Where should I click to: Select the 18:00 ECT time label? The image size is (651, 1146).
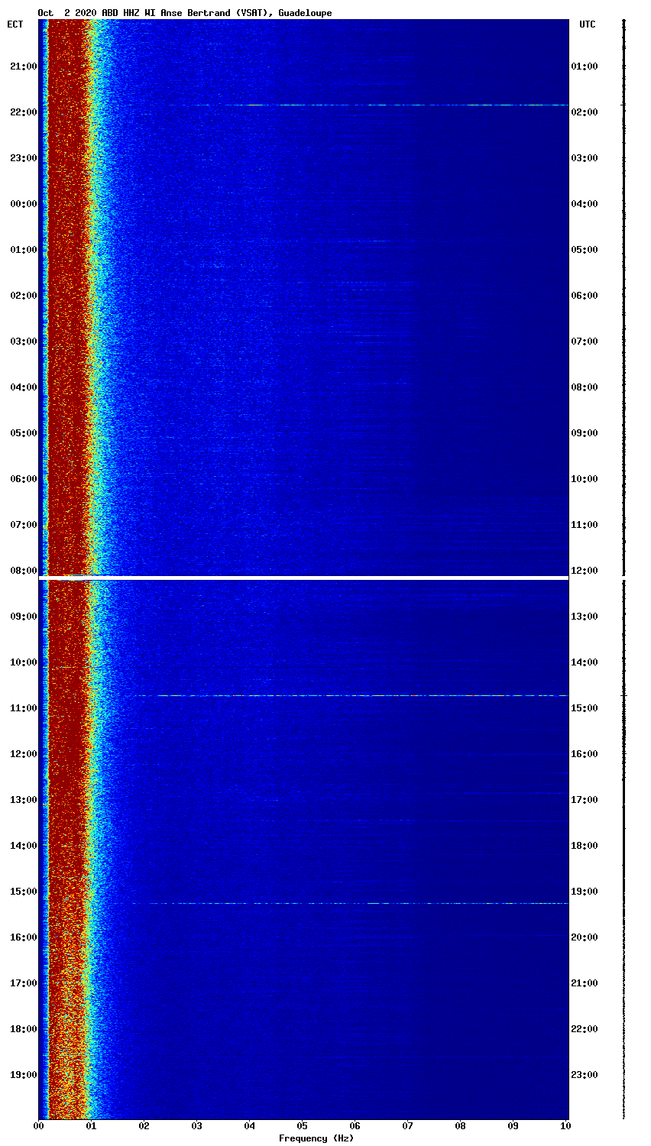pos(23,1029)
